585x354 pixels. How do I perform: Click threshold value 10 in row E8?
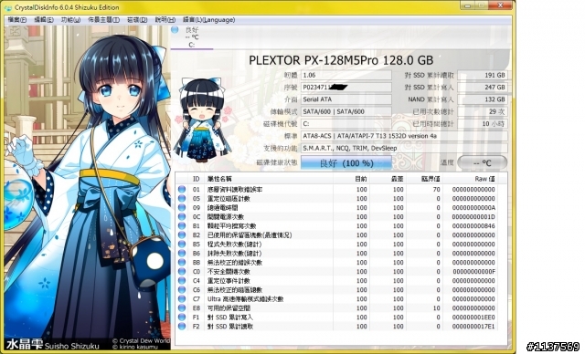(x=437, y=307)
